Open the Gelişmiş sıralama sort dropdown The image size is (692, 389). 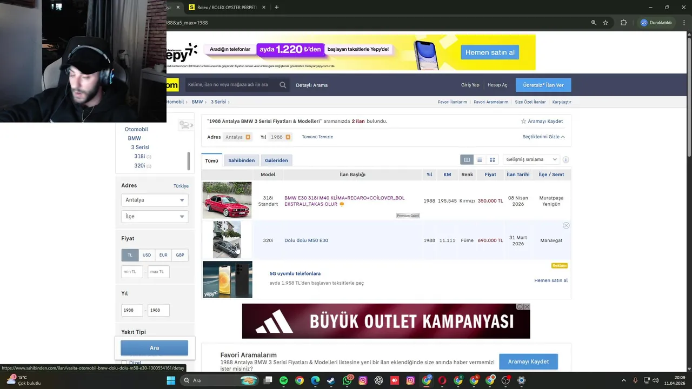(531, 160)
